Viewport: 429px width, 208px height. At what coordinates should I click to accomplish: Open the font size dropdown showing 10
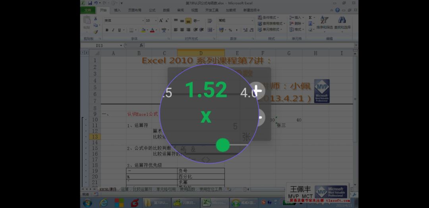[x=156, y=21]
